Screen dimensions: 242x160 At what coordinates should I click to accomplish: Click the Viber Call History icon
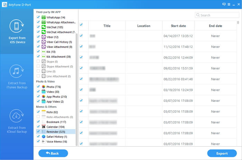[44, 42]
